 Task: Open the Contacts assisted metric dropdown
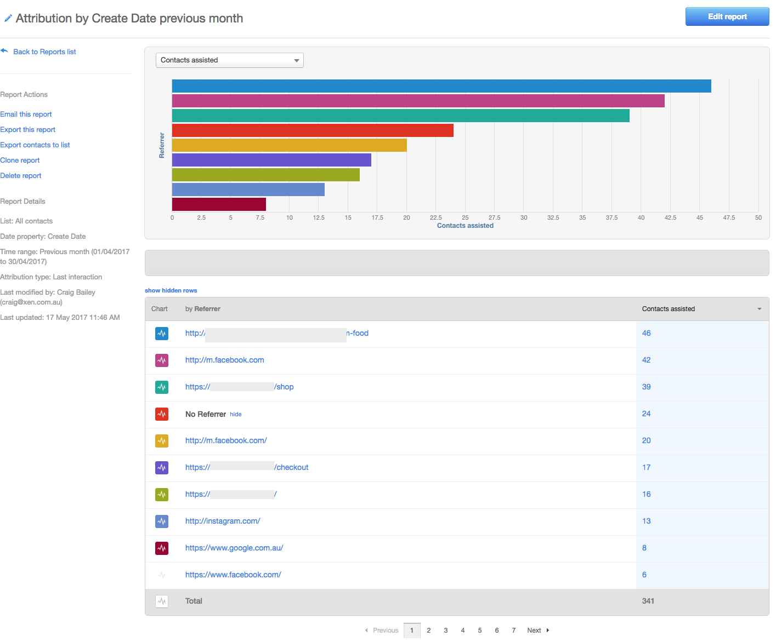click(229, 60)
